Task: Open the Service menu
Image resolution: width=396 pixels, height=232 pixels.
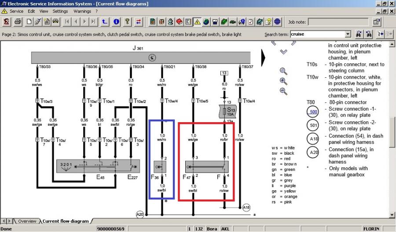Action: pos(16,11)
